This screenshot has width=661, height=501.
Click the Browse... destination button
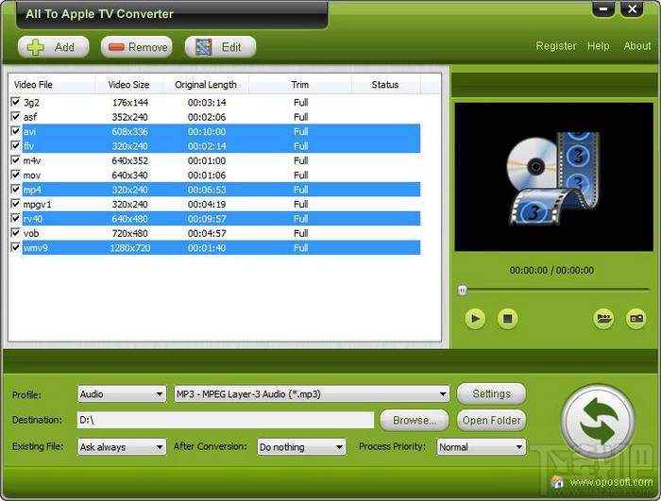pos(415,420)
